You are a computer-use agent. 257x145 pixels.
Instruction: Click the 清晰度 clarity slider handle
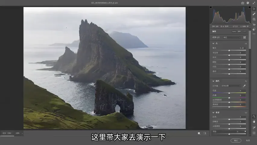[229, 124]
